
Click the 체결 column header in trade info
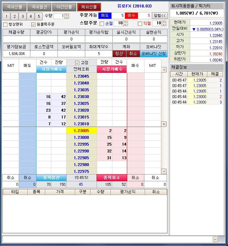(x=215, y=74)
